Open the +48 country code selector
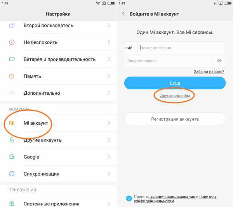Viewport: 233px width, 207px height. [x=129, y=48]
